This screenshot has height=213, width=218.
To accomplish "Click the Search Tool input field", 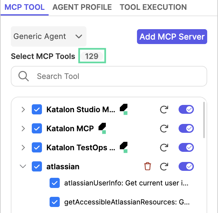I will click(x=109, y=76).
